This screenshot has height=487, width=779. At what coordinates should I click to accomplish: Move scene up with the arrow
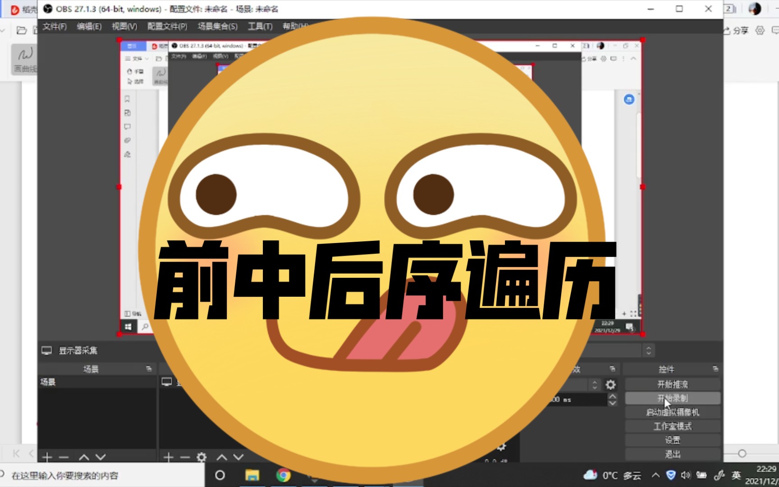tap(84, 457)
